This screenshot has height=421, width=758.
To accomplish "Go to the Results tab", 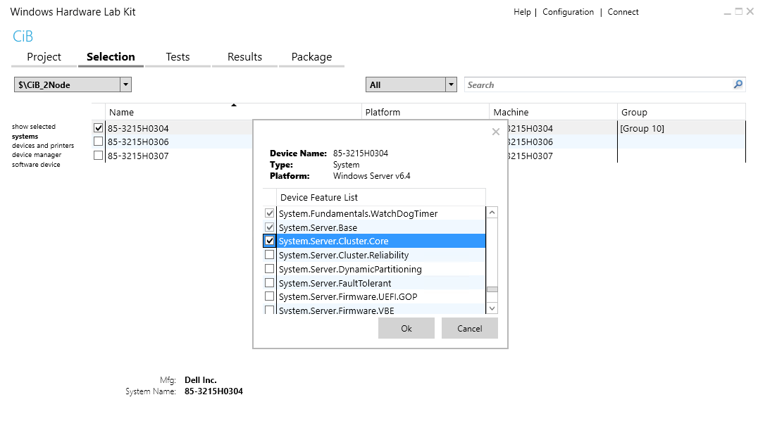I will tap(244, 57).
